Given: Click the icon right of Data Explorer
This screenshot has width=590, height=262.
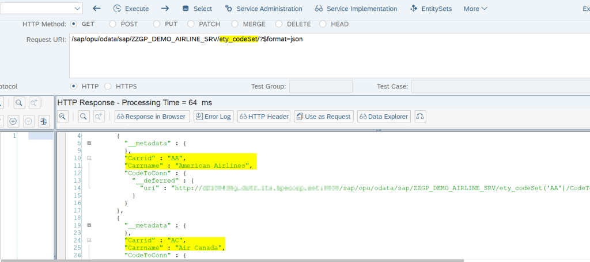Looking at the screenshot, I should coord(420,117).
